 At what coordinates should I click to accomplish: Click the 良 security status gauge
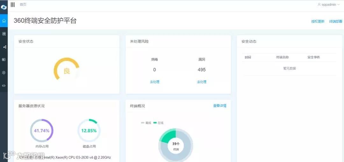click(x=67, y=70)
